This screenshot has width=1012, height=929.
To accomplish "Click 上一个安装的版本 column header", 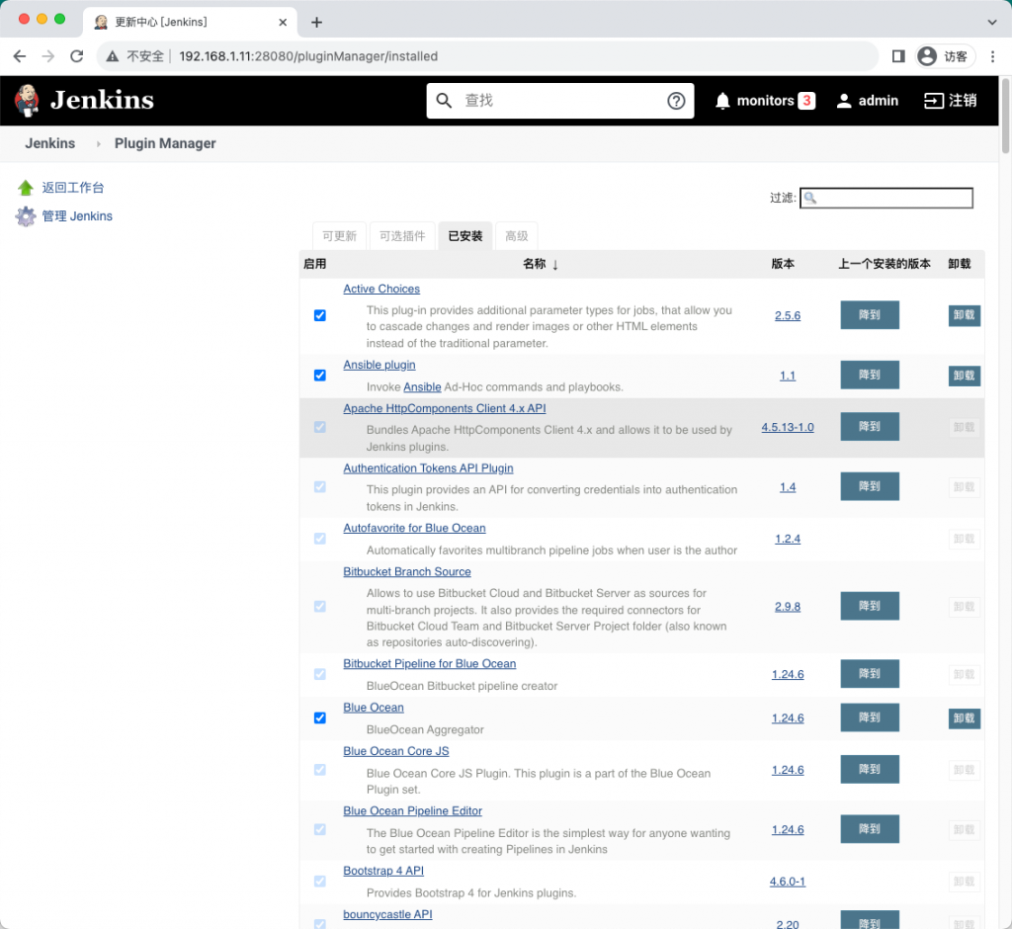I will tap(885, 264).
